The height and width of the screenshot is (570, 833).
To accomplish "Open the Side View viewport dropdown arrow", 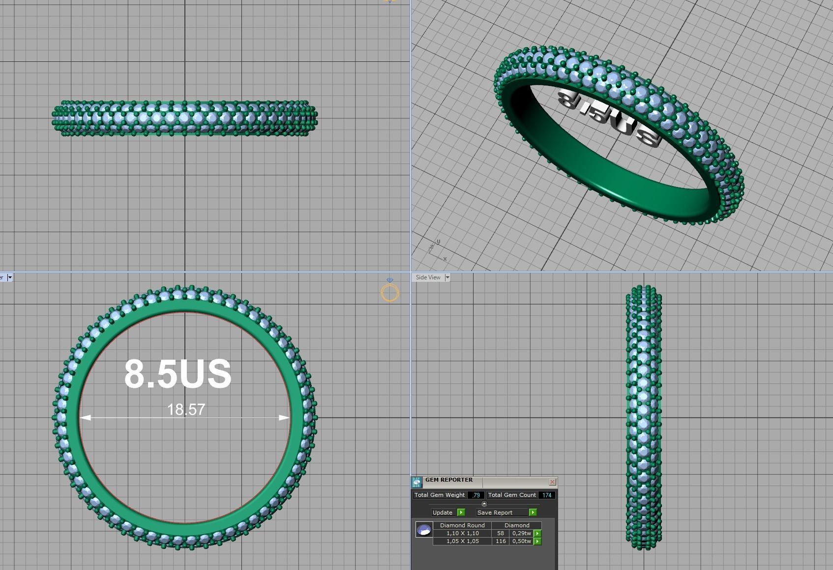I will (x=447, y=277).
